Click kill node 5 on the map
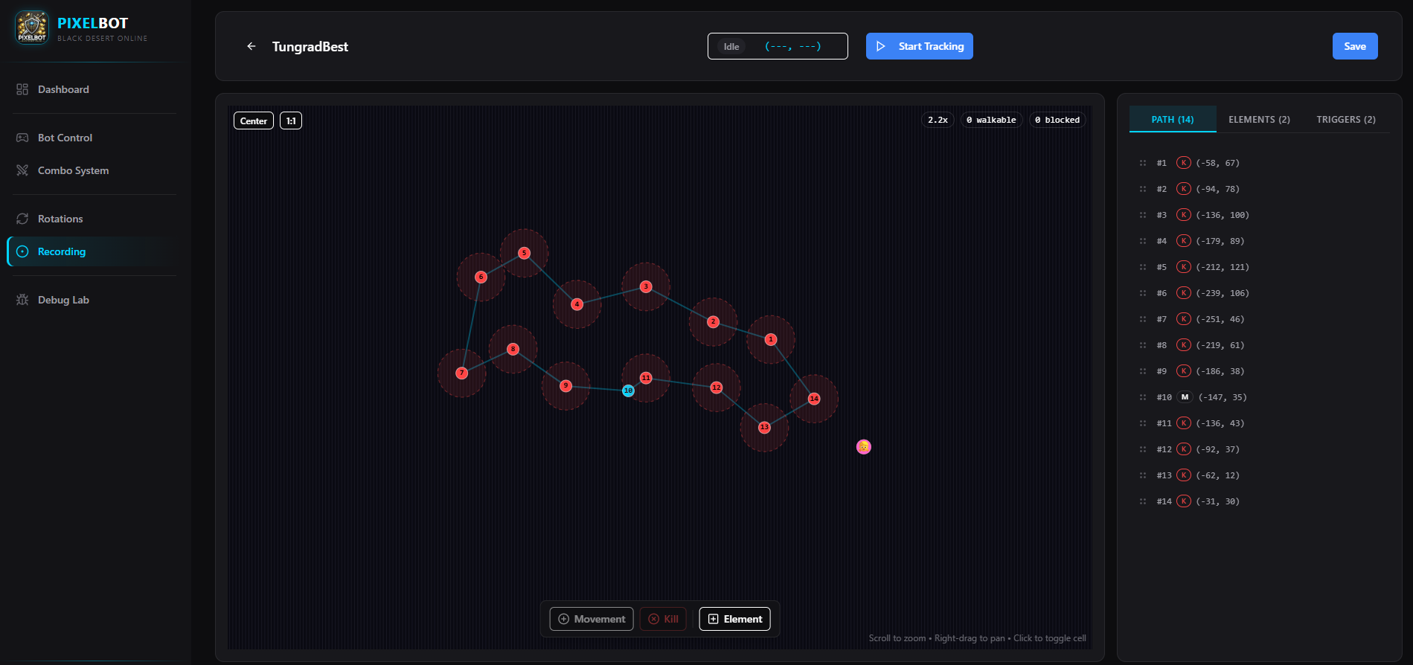Screen dimensions: 1413x665 524,253
